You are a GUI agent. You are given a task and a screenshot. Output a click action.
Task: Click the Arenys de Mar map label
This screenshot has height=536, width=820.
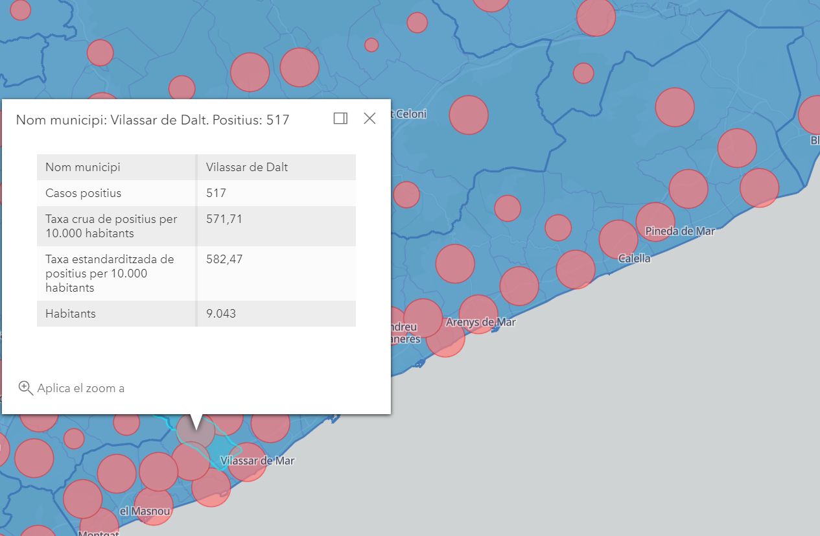480,321
